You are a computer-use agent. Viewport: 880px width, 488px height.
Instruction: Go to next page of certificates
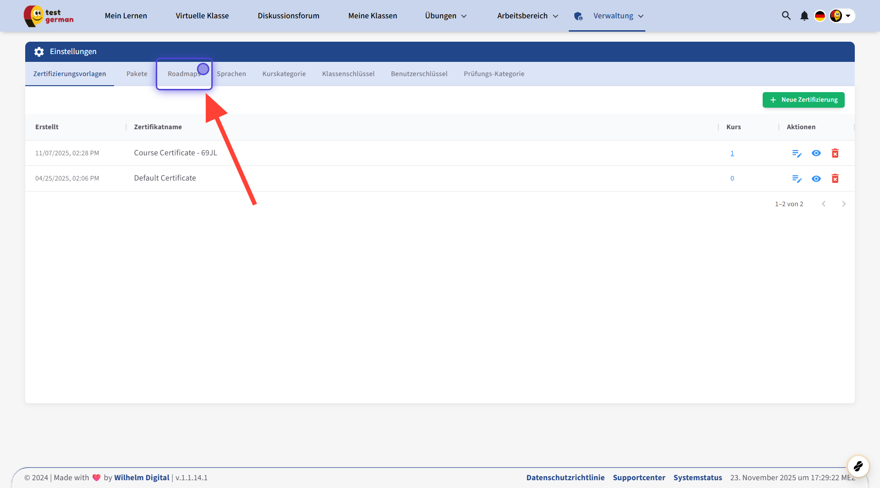point(844,204)
